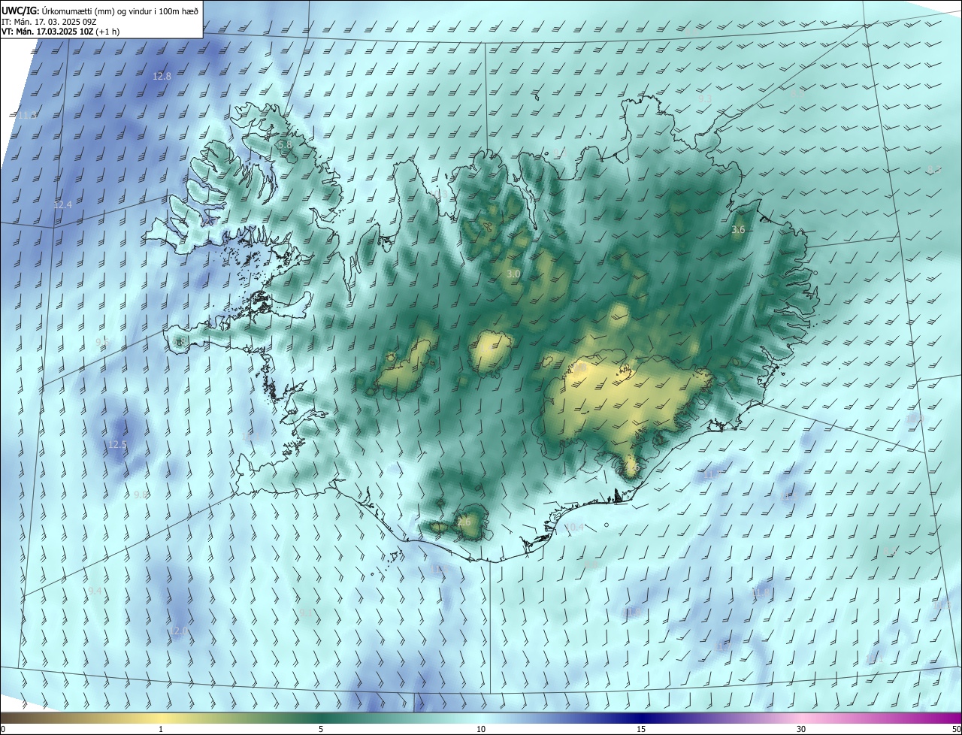Select the 'IT: Mán. 17. 03. 2025 09Z' line
The image size is (962, 735).
pos(50,22)
